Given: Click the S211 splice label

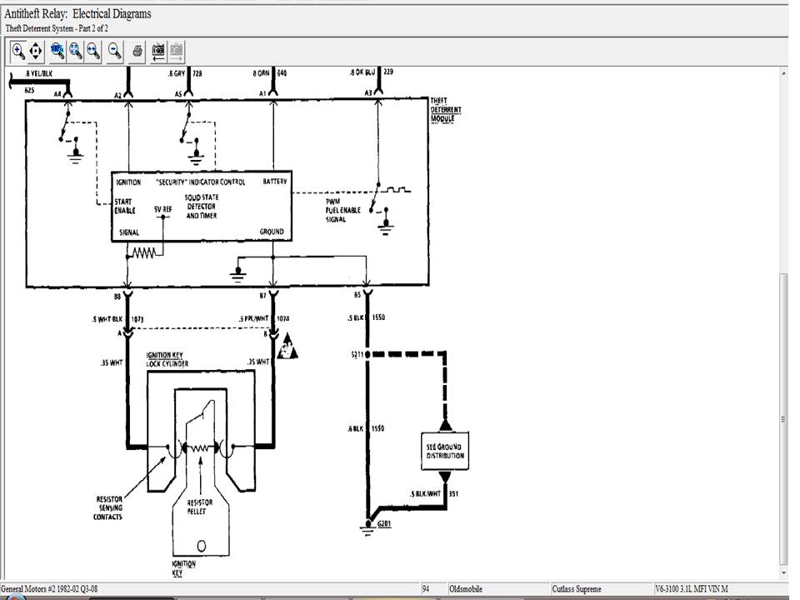Looking at the screenshot, I should 357,353.
